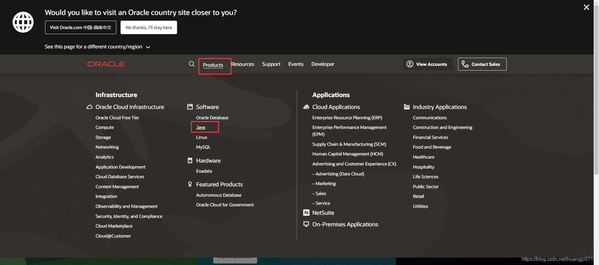Viewport: 599px width, 265px height.
Task: Open the Healthcare link
Action: click(423, 157)
